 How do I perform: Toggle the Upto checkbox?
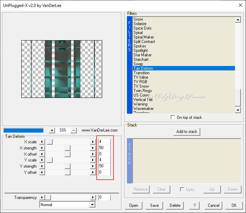pyautogui.click(x=182, y=189)
